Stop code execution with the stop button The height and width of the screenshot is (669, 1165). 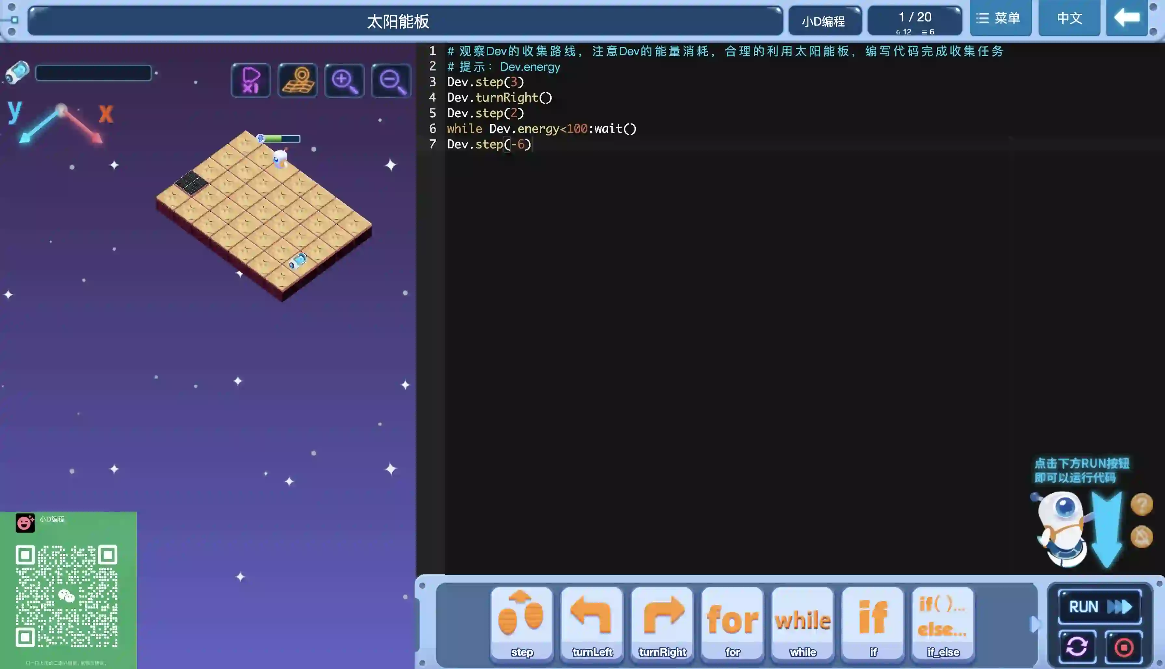1124,647
